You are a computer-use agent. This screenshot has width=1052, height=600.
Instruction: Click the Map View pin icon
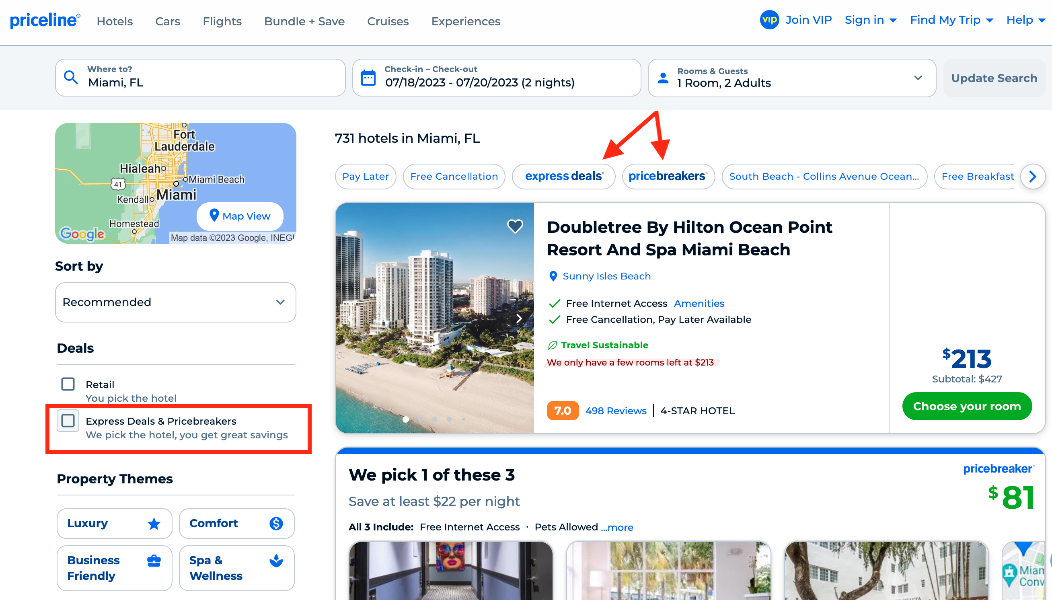[x=214, y=215]
